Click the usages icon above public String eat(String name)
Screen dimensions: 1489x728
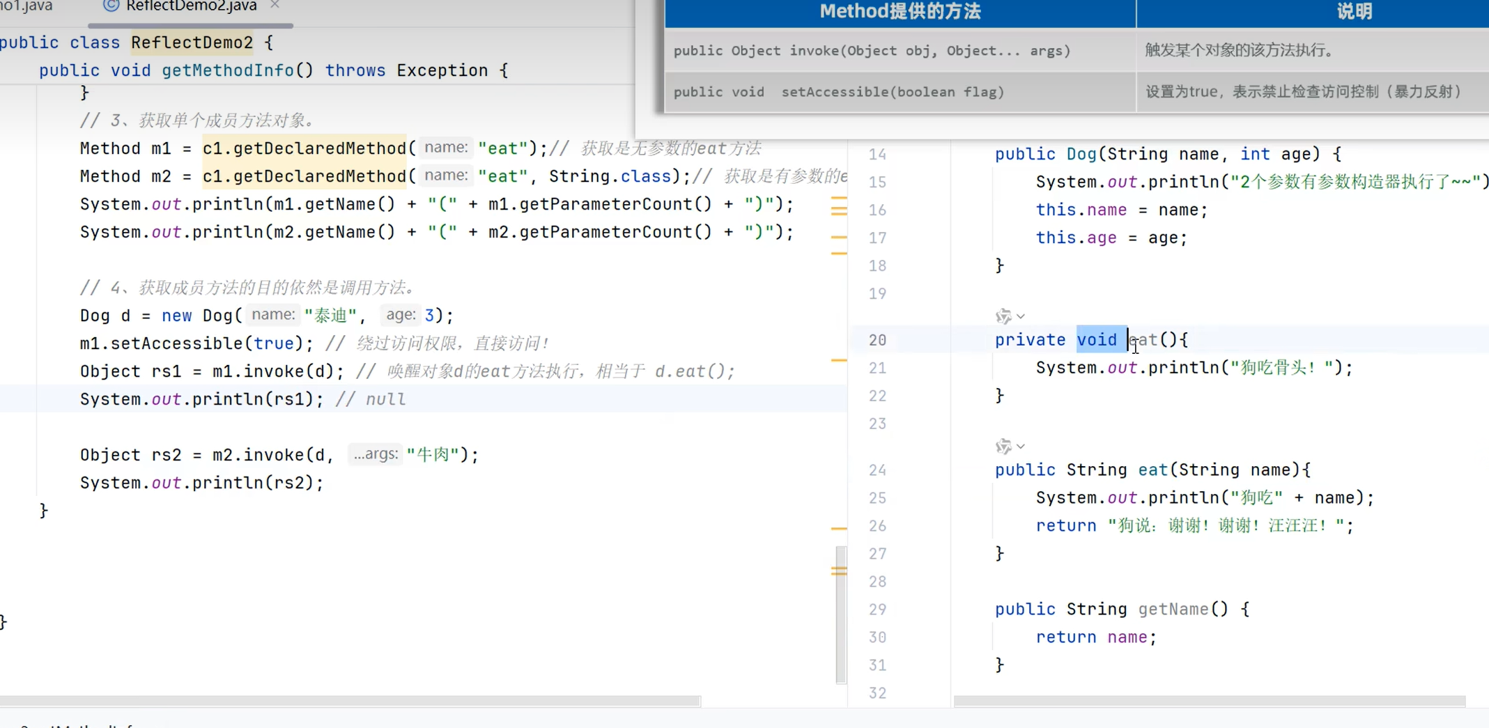click(x=1003, y=446)
